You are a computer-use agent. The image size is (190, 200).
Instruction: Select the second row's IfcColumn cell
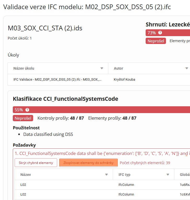pos(126,194)
